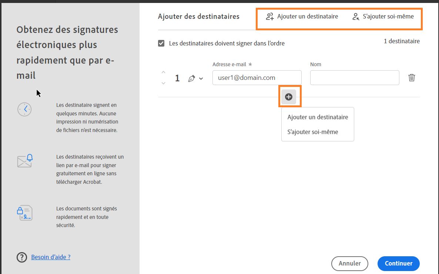Image resolution: width=439 pixels, height=274 pixels.
Task: Click the clock icon in the left panel
Action: (x=24, y=109)
